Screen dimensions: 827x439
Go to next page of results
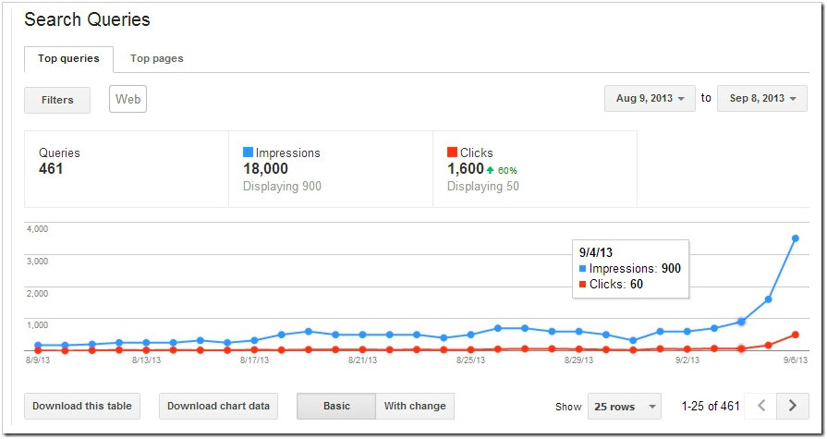click(x=792, y=405)
